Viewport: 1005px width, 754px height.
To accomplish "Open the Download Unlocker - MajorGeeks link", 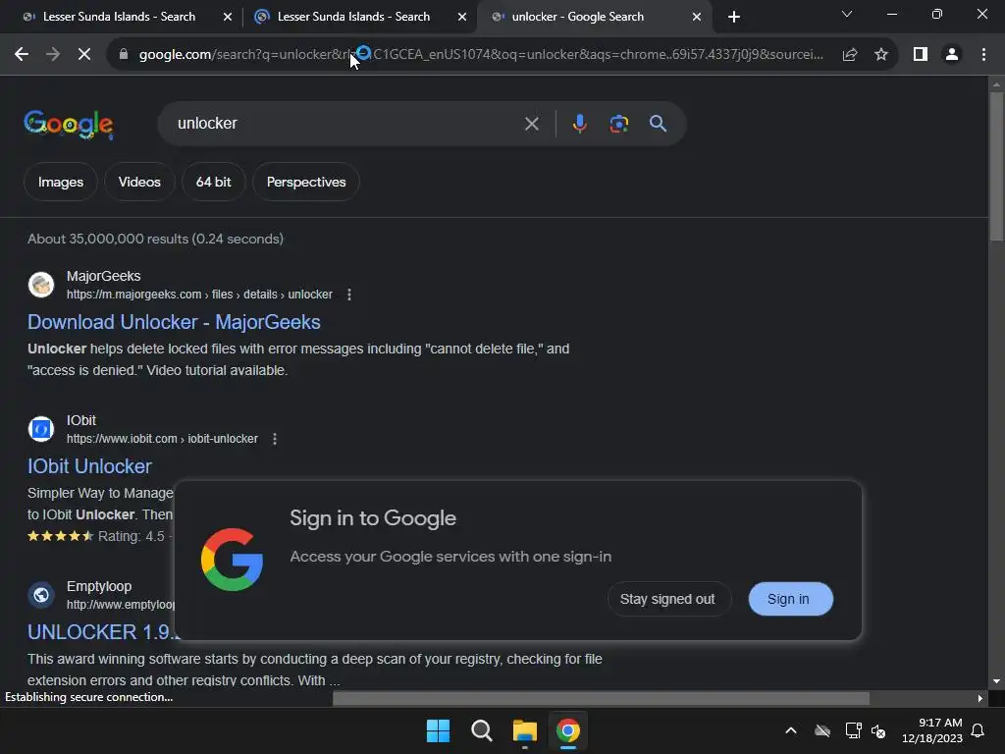I will coord(174,322).
